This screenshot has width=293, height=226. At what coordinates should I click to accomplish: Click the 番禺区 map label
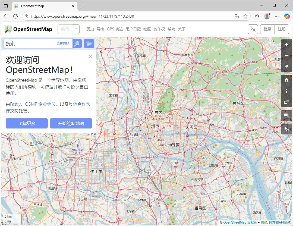200,208
